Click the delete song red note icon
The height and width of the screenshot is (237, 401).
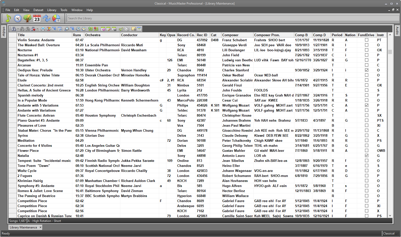96,29
